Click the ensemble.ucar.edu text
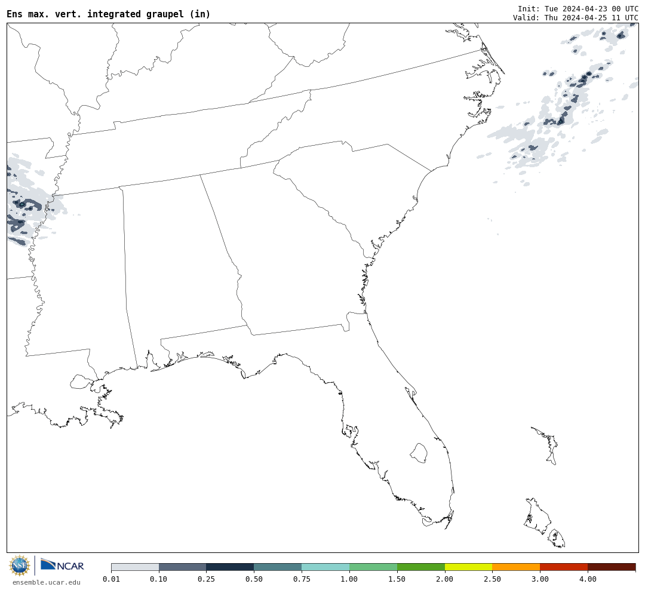 coord(47,582)
